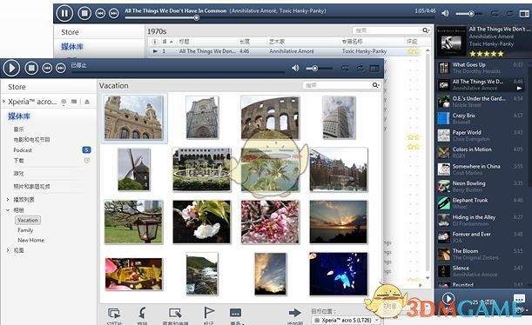Screen dimensions: 532x325
Task: Play Crazy Brix in queue
Action: [x=480, y=118]
